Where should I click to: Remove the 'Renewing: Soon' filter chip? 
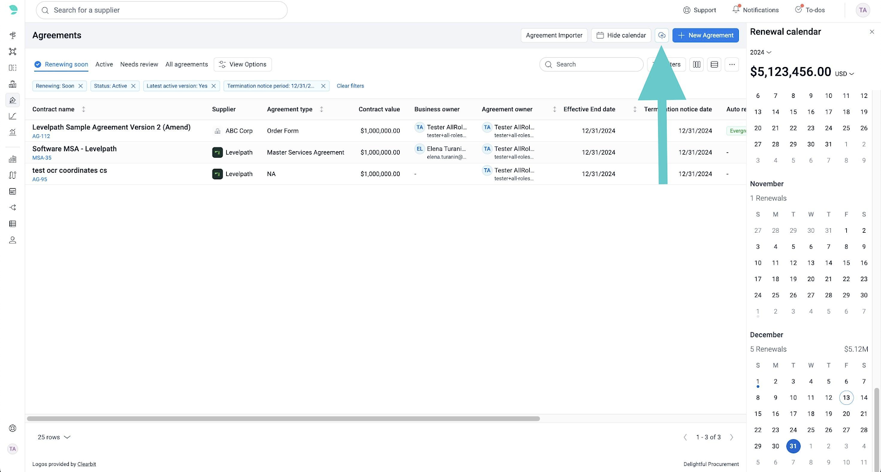coord(80,86)
